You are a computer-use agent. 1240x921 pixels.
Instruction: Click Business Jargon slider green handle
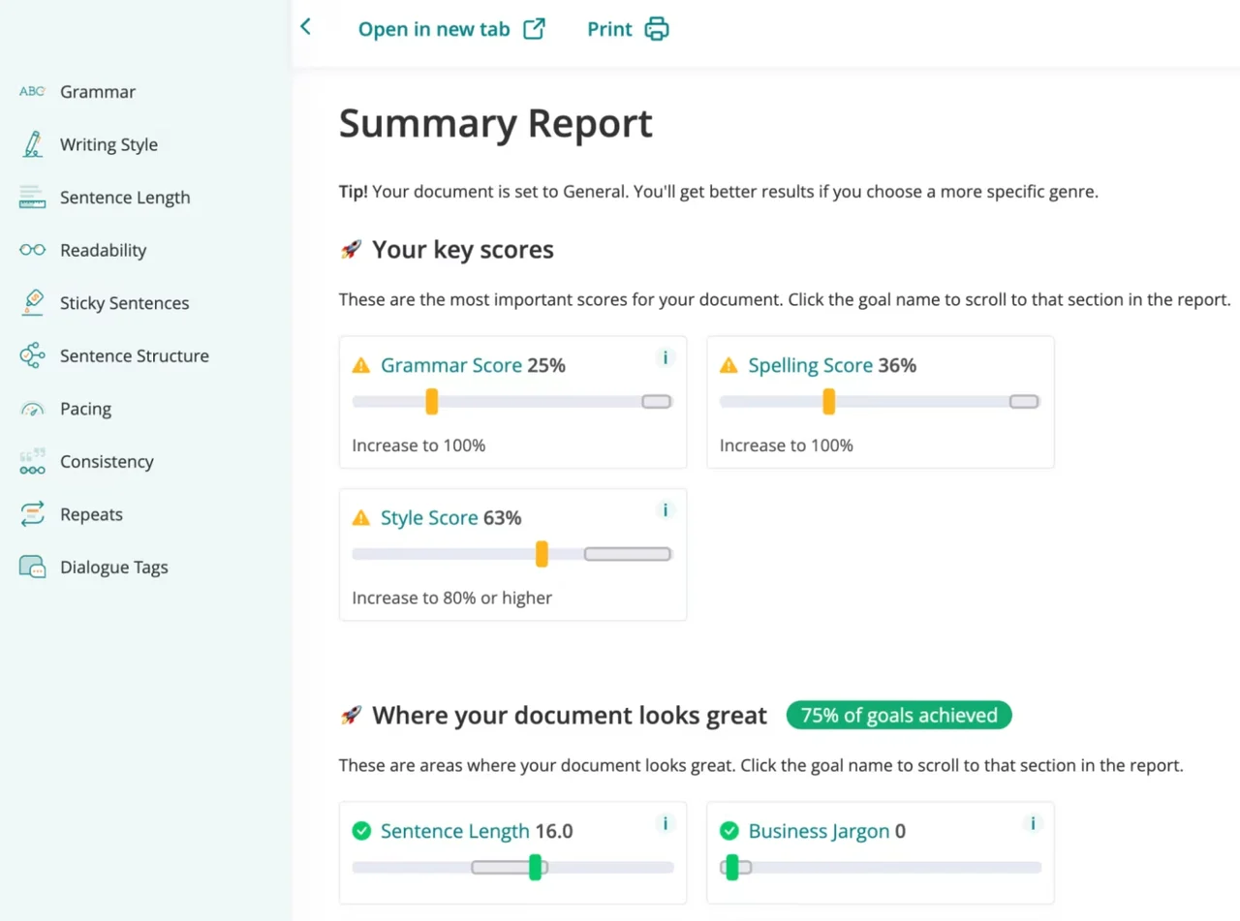(x=732, y=868)
